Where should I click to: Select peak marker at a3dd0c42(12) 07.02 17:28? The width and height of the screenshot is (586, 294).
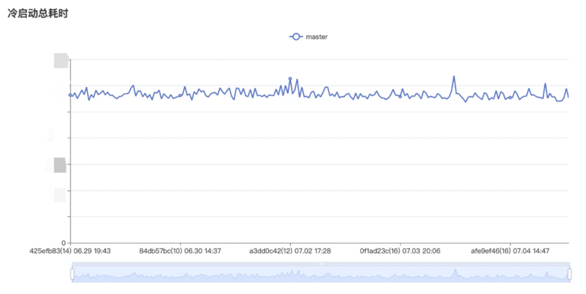coord(290,79)
